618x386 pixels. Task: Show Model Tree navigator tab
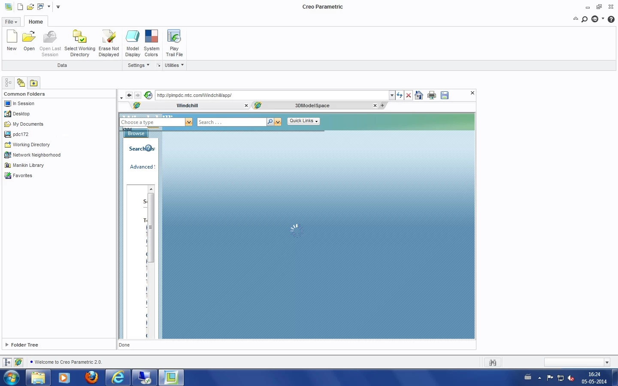[x=8, y=83]
